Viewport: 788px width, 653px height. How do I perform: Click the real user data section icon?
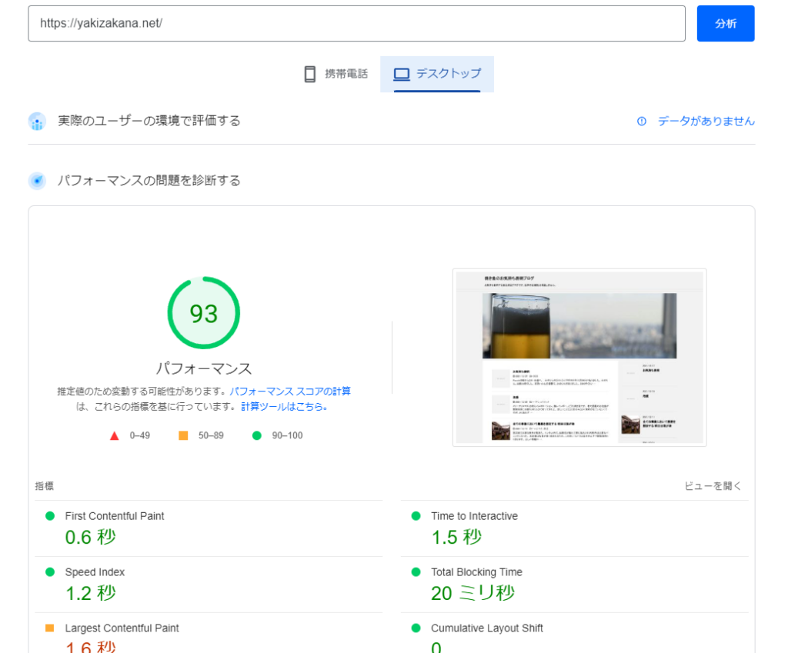click(37, 122)
